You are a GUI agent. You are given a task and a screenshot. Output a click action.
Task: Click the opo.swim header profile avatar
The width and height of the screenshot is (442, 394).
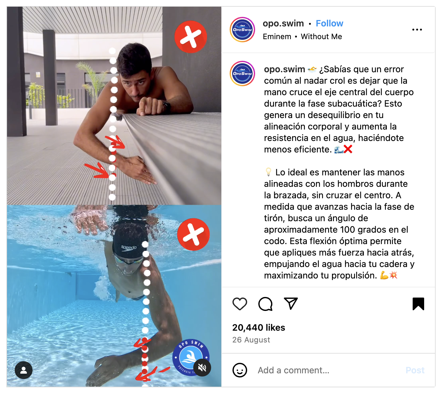coord(242,30)
